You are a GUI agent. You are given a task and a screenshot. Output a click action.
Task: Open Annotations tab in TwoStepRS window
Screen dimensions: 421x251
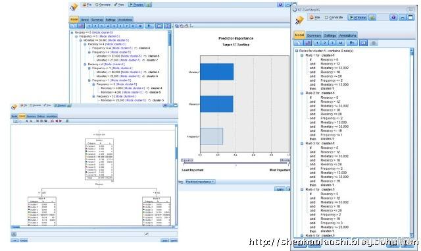tap(347, 36)
